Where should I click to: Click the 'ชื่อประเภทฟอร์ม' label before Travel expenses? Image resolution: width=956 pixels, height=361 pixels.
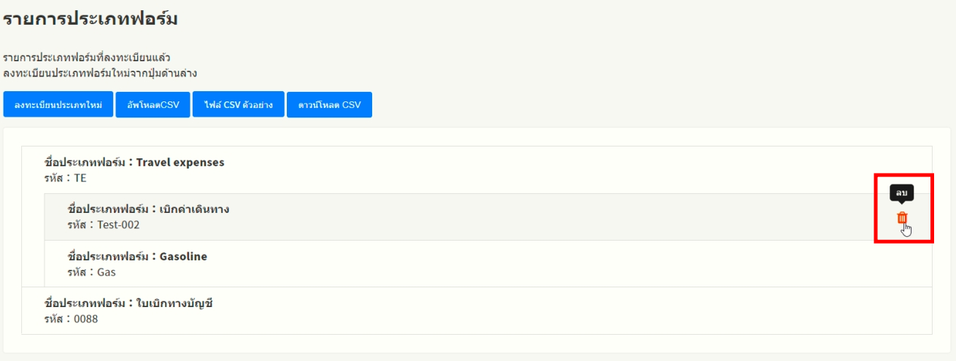pos(85,163)
